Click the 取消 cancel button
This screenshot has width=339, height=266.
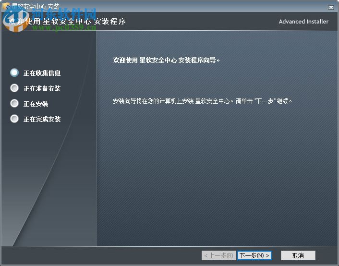298,255
